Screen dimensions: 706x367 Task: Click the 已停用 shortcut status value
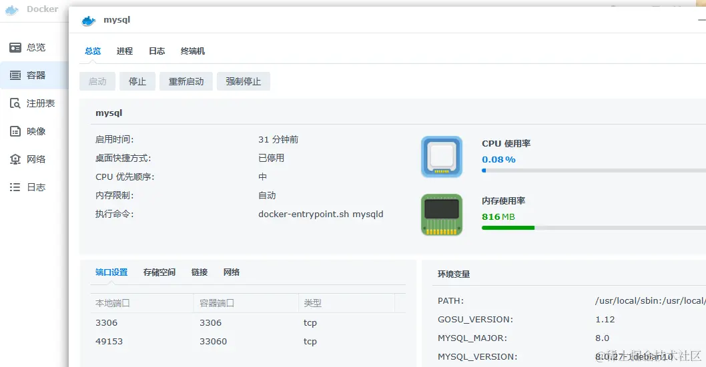coord(271,158)
